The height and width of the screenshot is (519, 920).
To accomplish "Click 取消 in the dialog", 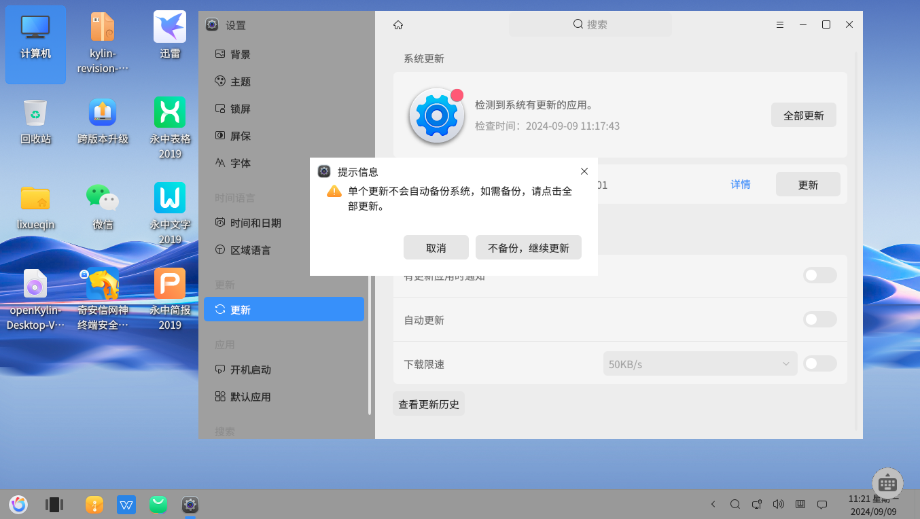I will pyautogui.click(x=436, y=248).
